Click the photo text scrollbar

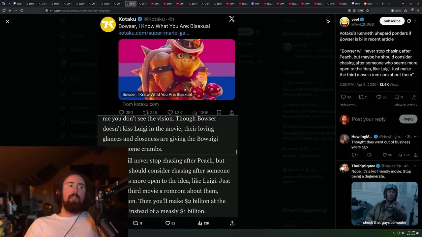click(x=237, y=152)
